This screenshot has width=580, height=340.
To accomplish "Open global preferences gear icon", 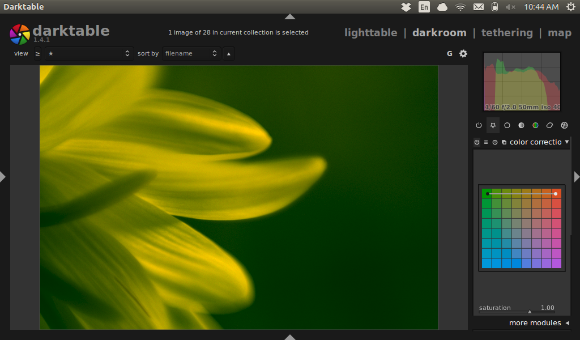I will point(463,53).
